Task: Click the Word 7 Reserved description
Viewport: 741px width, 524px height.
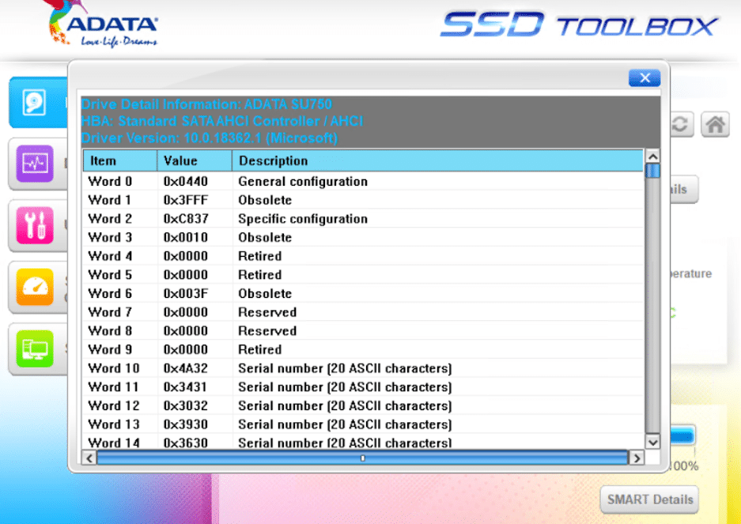Action: (x=267, y=312)
